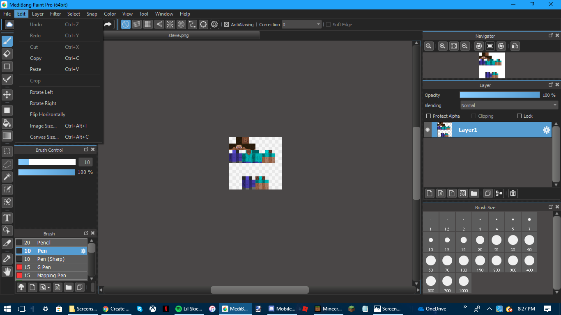This screenshot has width=561, height=315.
Task: Select the Brush tool in left toolbar
Action: click(x=7, y=41)
